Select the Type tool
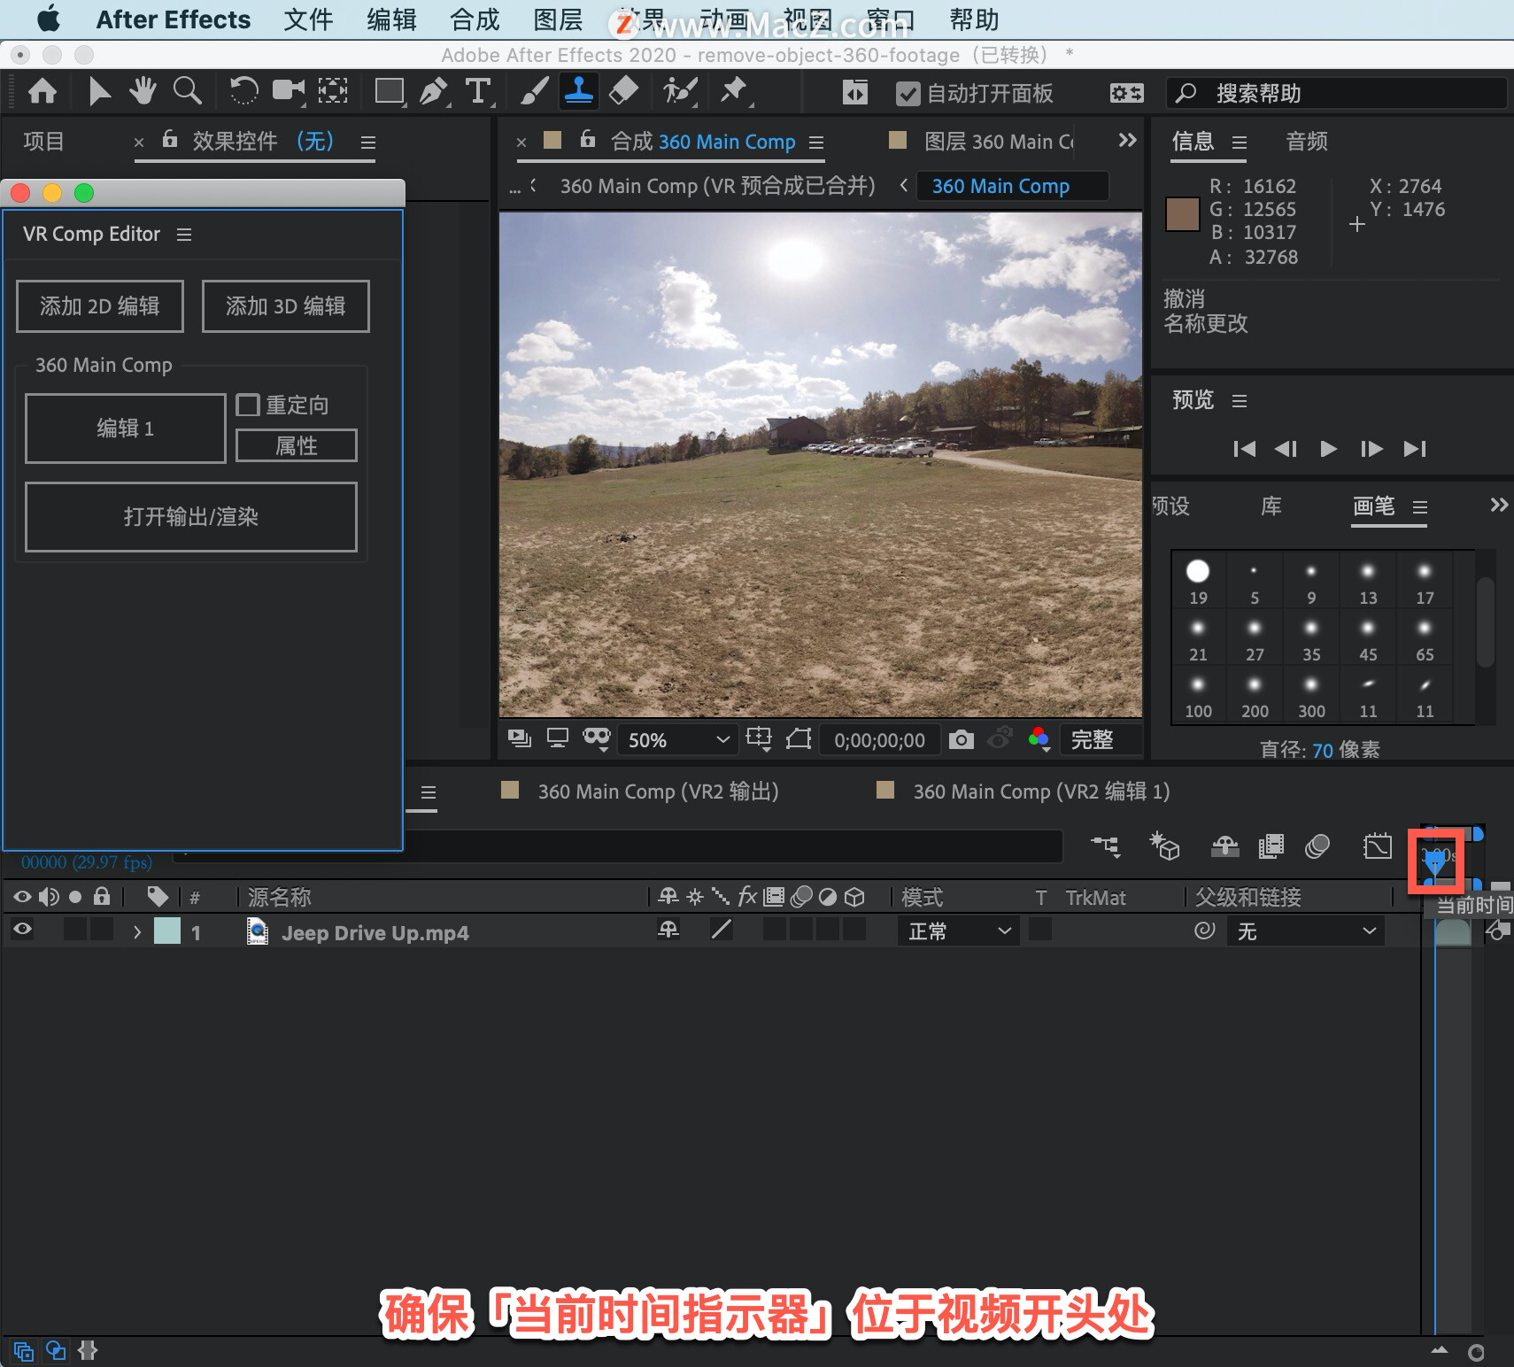The width and height of the screenshot is (1514, 1367). tap(478, 91)
